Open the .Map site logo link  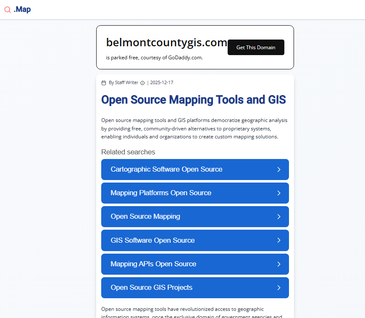22,9
